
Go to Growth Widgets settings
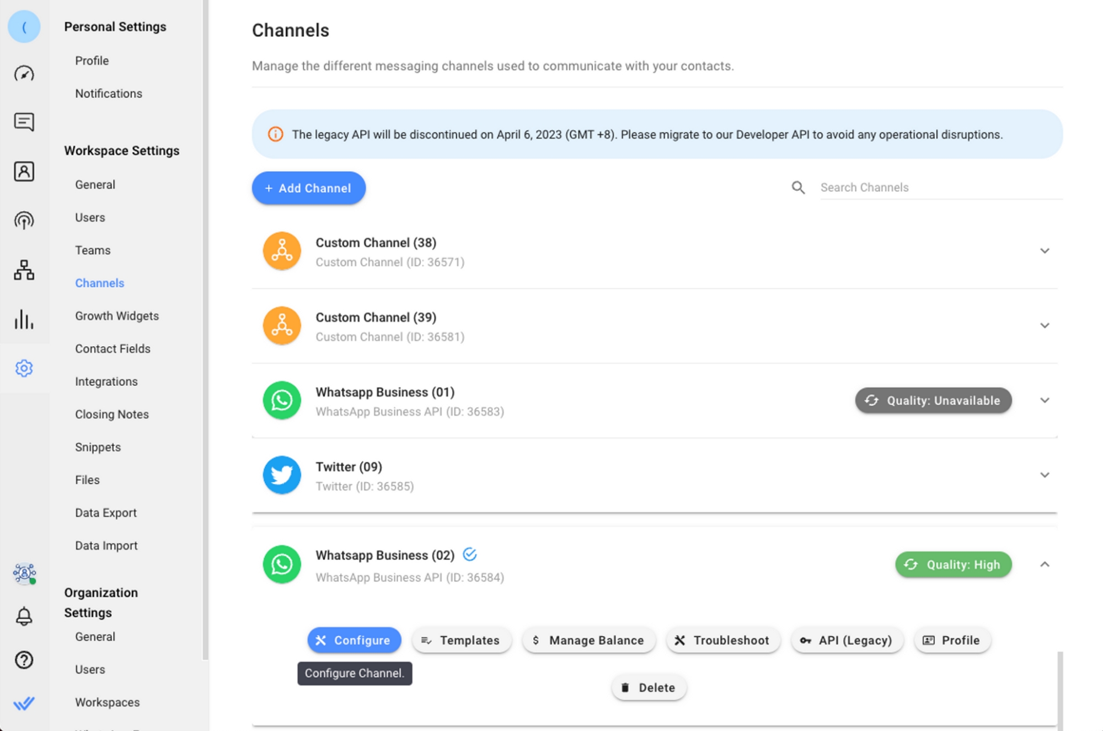click(117, 316)
